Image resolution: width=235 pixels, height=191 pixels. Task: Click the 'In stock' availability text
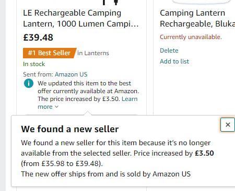tap(34, 64)
